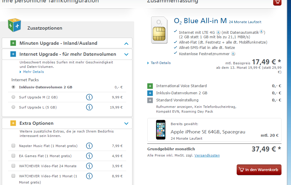Show info for WATCHEVER Video-Flat 24 Monate
Image resolution: width=291 pixels, height=185 pixels.
point(89,166)
